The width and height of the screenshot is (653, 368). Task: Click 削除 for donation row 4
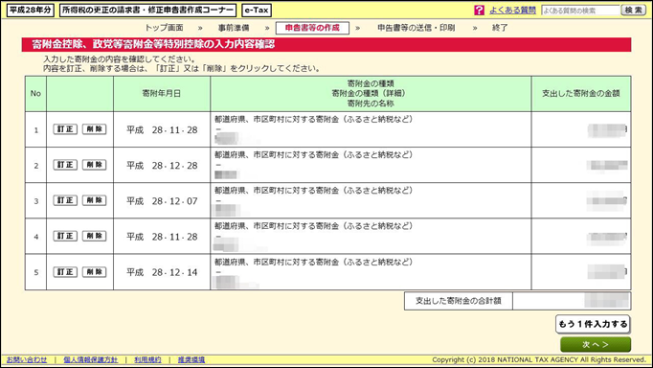click(94, 236)
